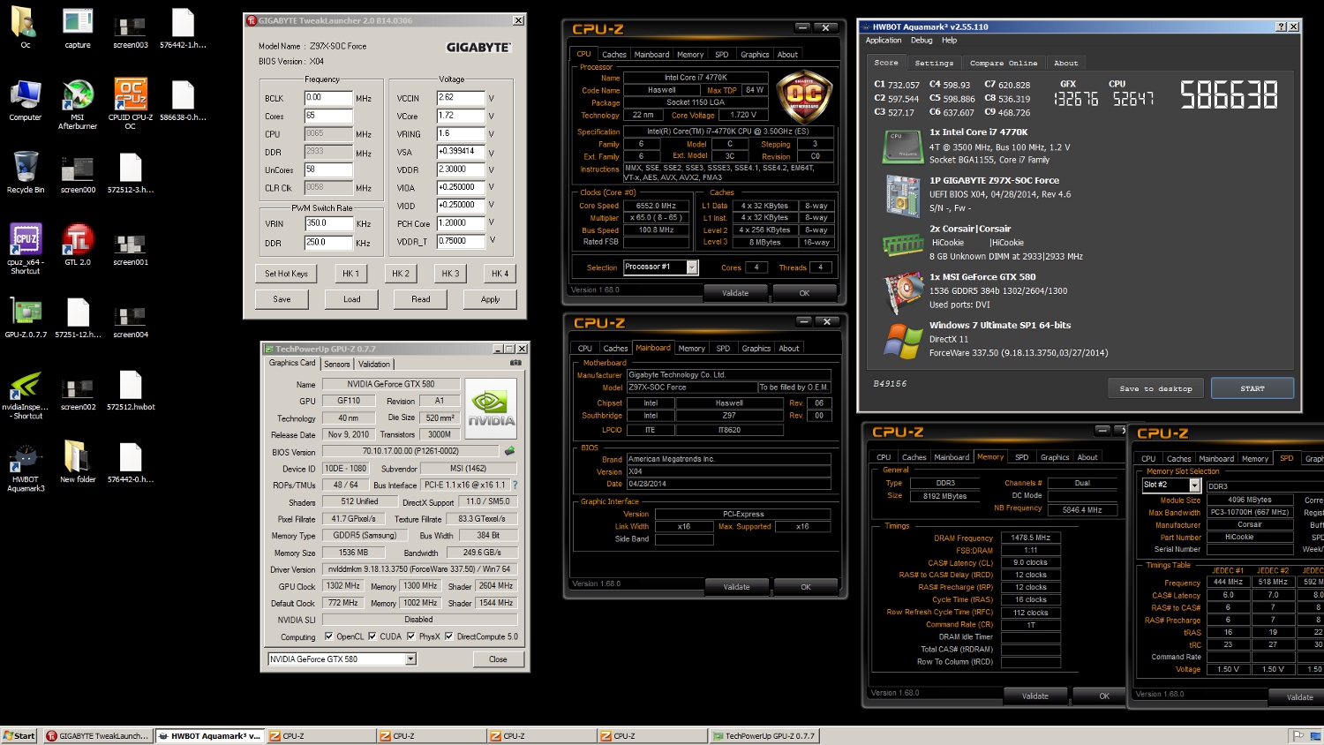Select the Caches tab in top CPU-Z window
1324x745 pixels.
point(614,55)
